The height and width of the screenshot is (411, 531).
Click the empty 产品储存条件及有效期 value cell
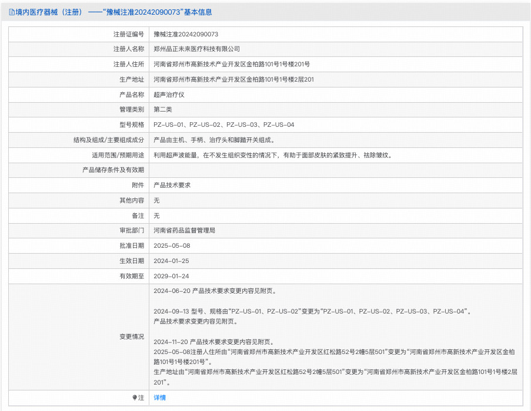click(x=335, y=170)
